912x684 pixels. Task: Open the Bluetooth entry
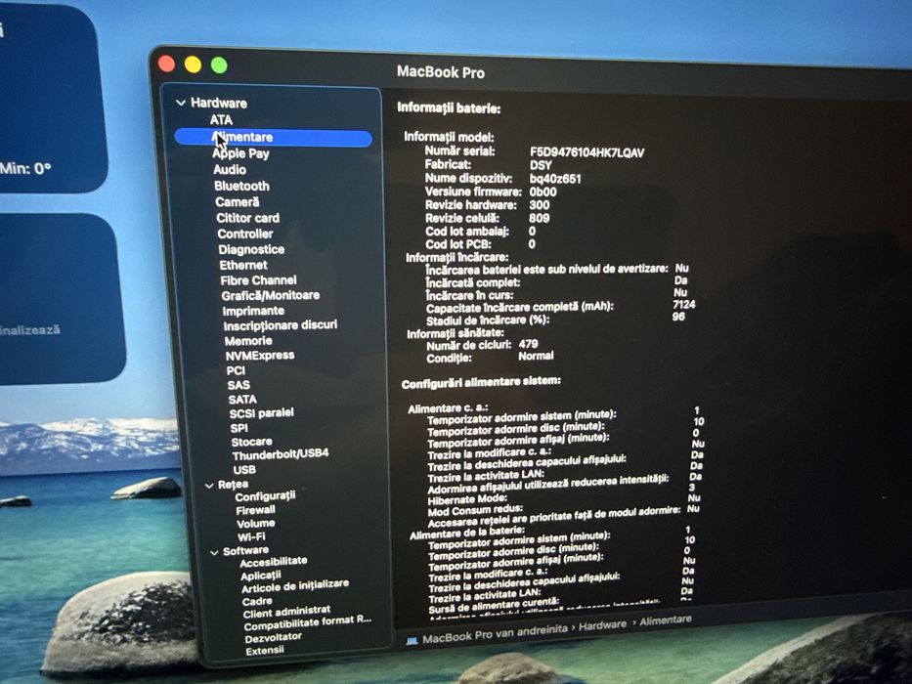(242, 186)
